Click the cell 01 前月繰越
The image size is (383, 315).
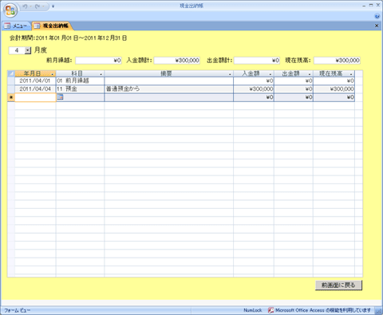80,81
